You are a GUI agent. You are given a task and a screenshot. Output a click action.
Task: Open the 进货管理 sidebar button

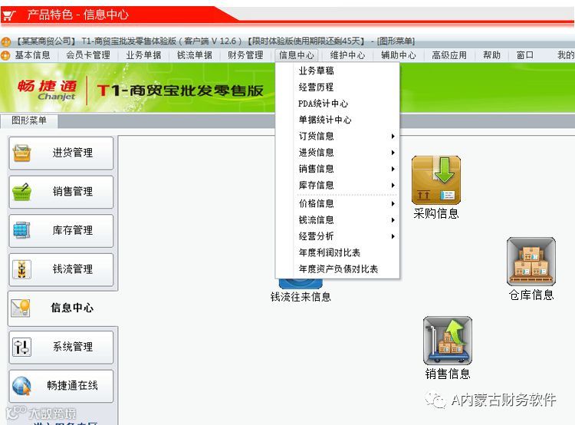coord(61,153)
